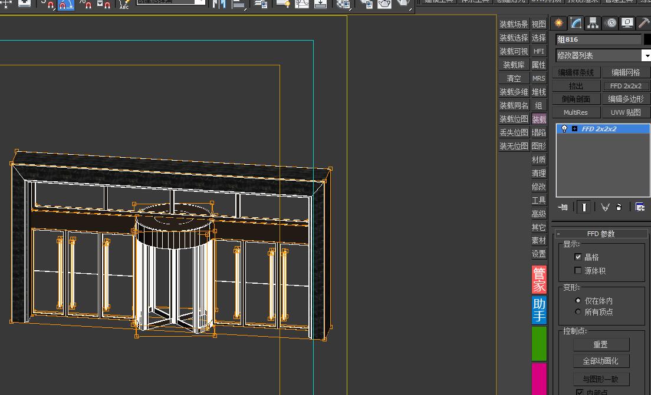
Task: Open the named selection sets dropdown arrow
Action: pyautogui.click(x=200, y=2)
